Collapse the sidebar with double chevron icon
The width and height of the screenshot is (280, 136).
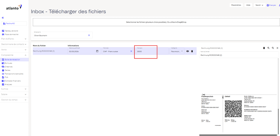[3, 18]
